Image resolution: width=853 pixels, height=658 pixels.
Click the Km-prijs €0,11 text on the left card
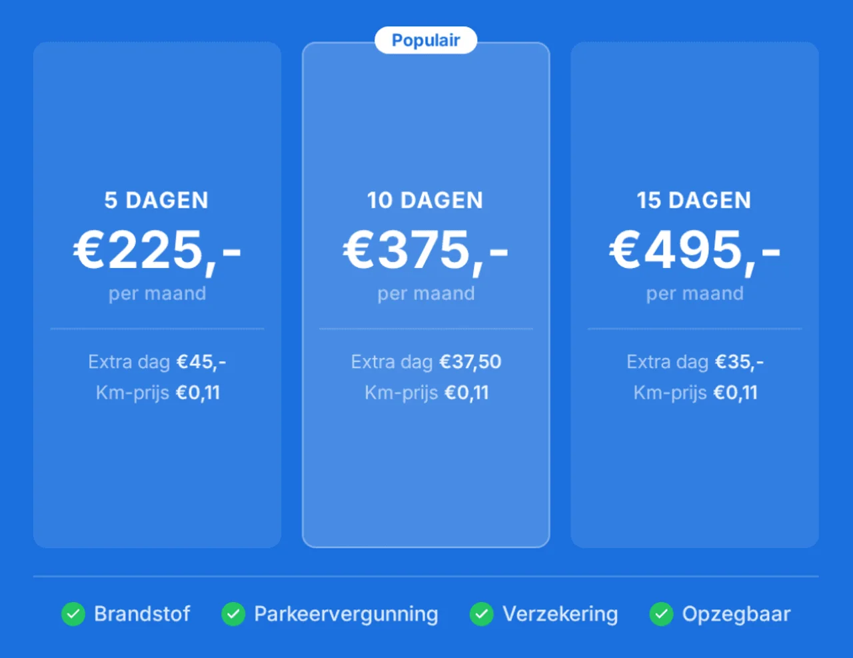157,393
